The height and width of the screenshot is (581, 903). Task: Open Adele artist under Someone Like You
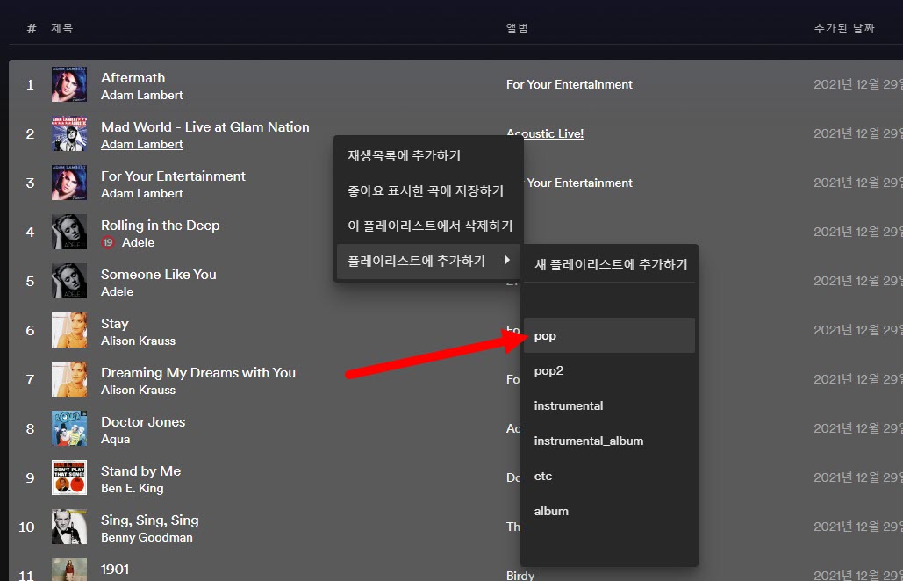pos(117,292)
